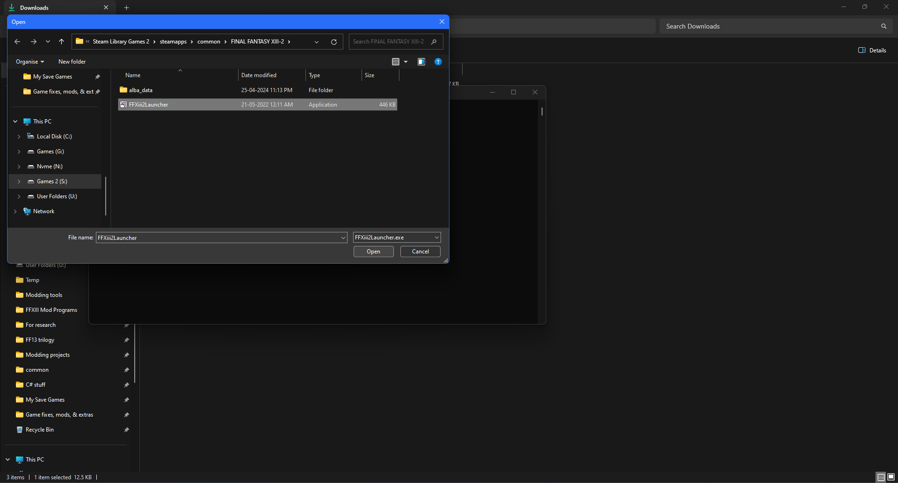Viewport: 898px width, 483px height.
Task: Select Local Disk (C:) drive
Action: tap(54, 137)
